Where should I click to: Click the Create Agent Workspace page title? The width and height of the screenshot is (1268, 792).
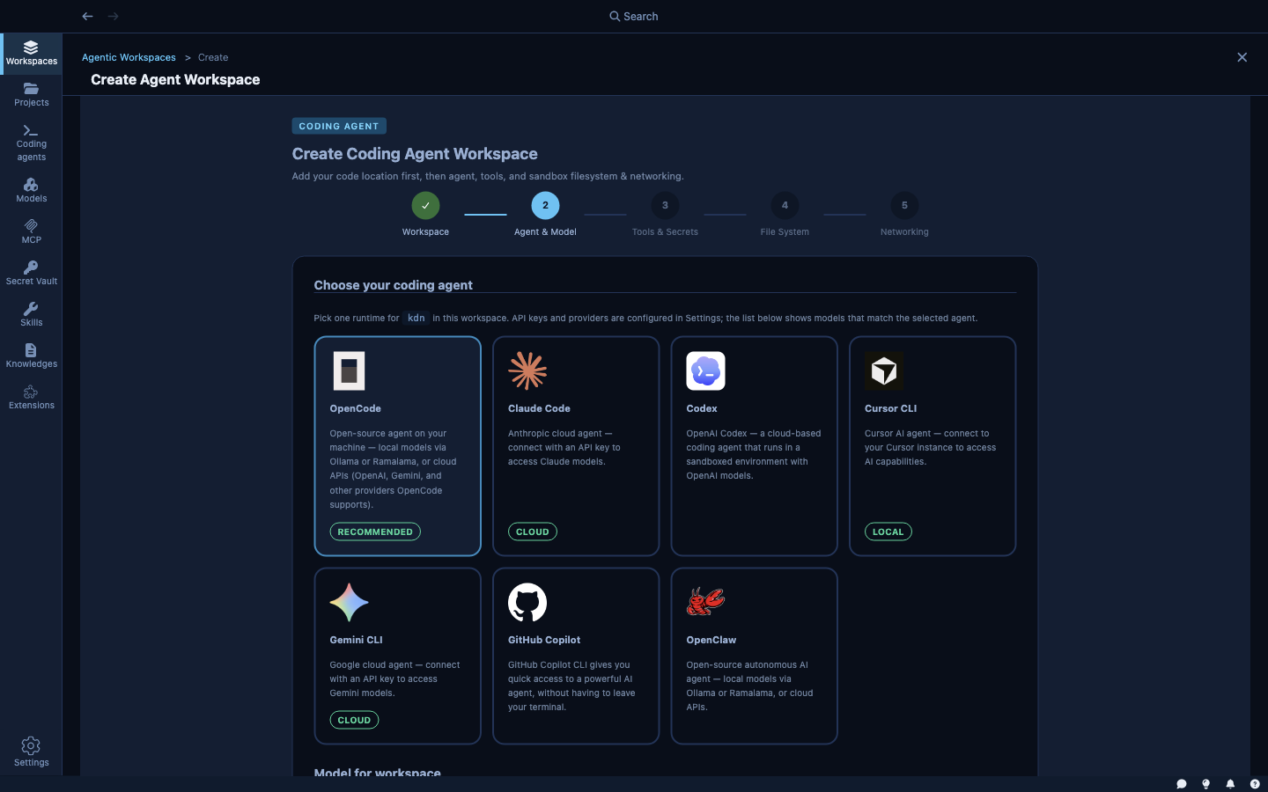click(x=175, y=79)
